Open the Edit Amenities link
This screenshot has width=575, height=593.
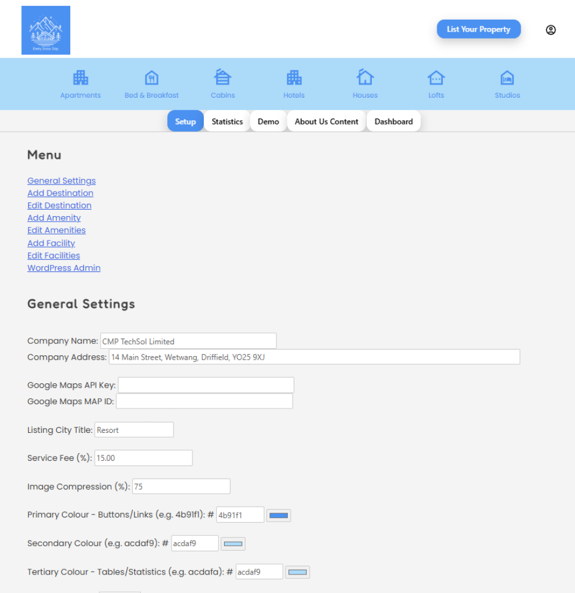(x=57, y=230)
